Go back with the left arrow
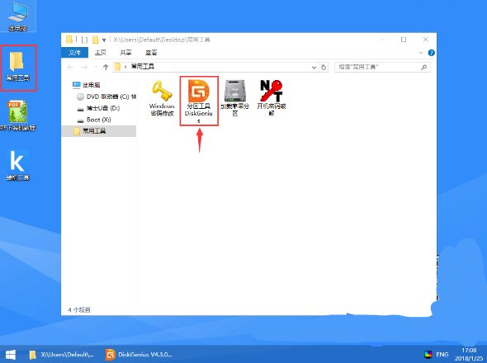 (70, 67)
